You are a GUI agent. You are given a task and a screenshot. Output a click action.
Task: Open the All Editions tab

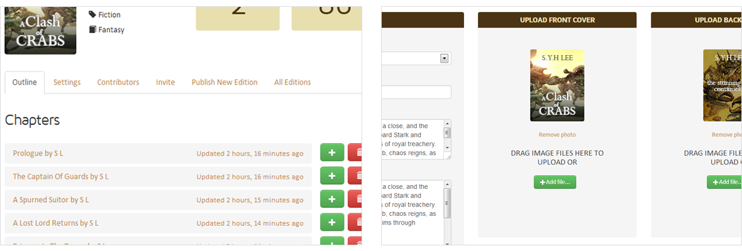pyautogui.click(x=292, y=82)
